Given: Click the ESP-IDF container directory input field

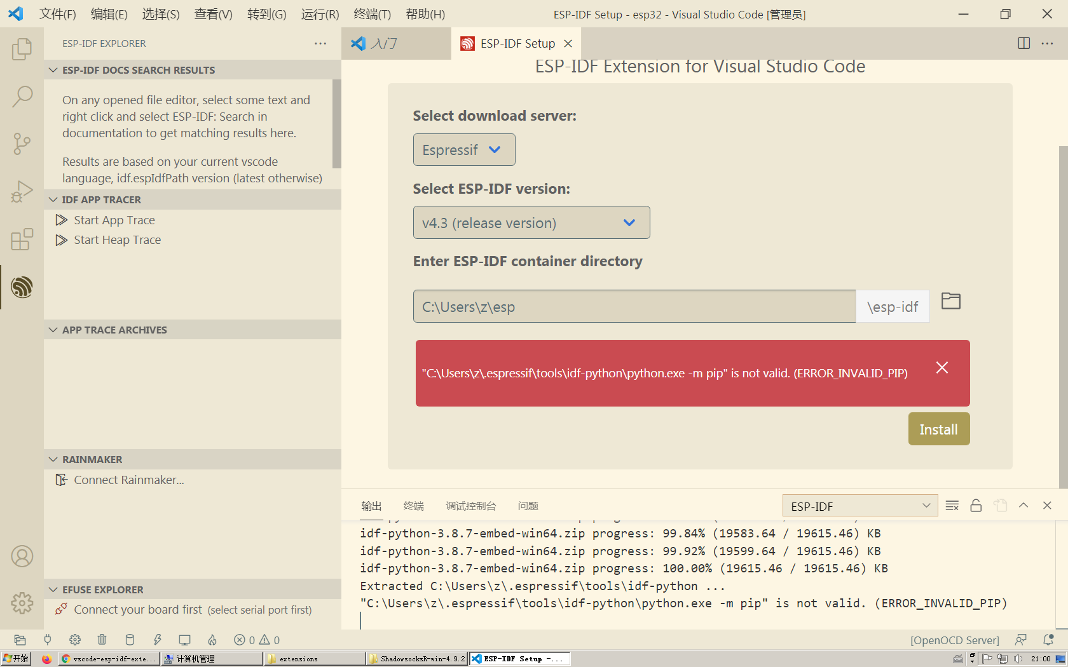Looking at the screenshot, I should (x=634, y=306).
